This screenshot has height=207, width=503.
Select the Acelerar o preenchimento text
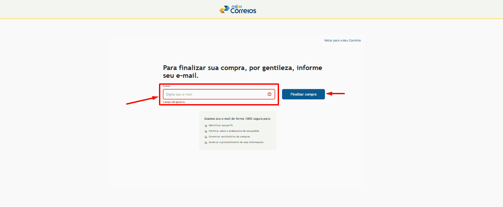(236, 142)
